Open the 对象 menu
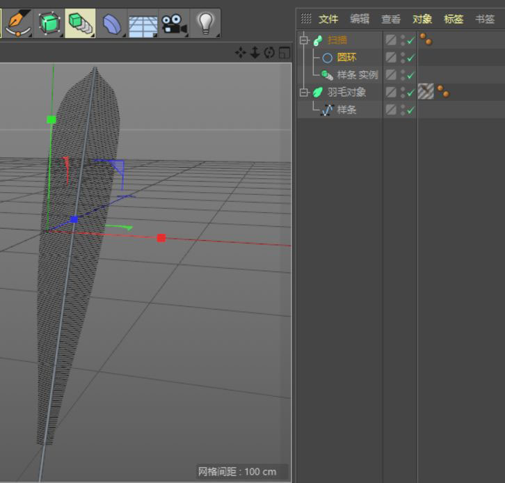 tap(422, 19)
